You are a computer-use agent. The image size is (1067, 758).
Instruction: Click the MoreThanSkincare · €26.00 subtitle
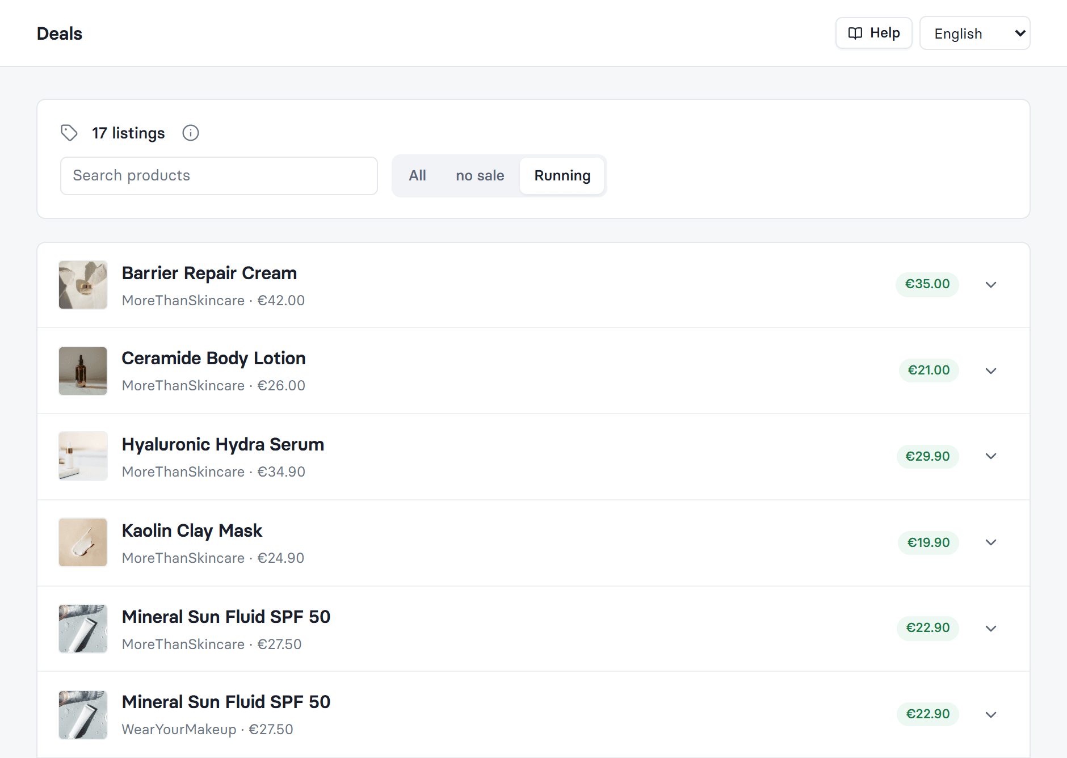tap(213, 386)
